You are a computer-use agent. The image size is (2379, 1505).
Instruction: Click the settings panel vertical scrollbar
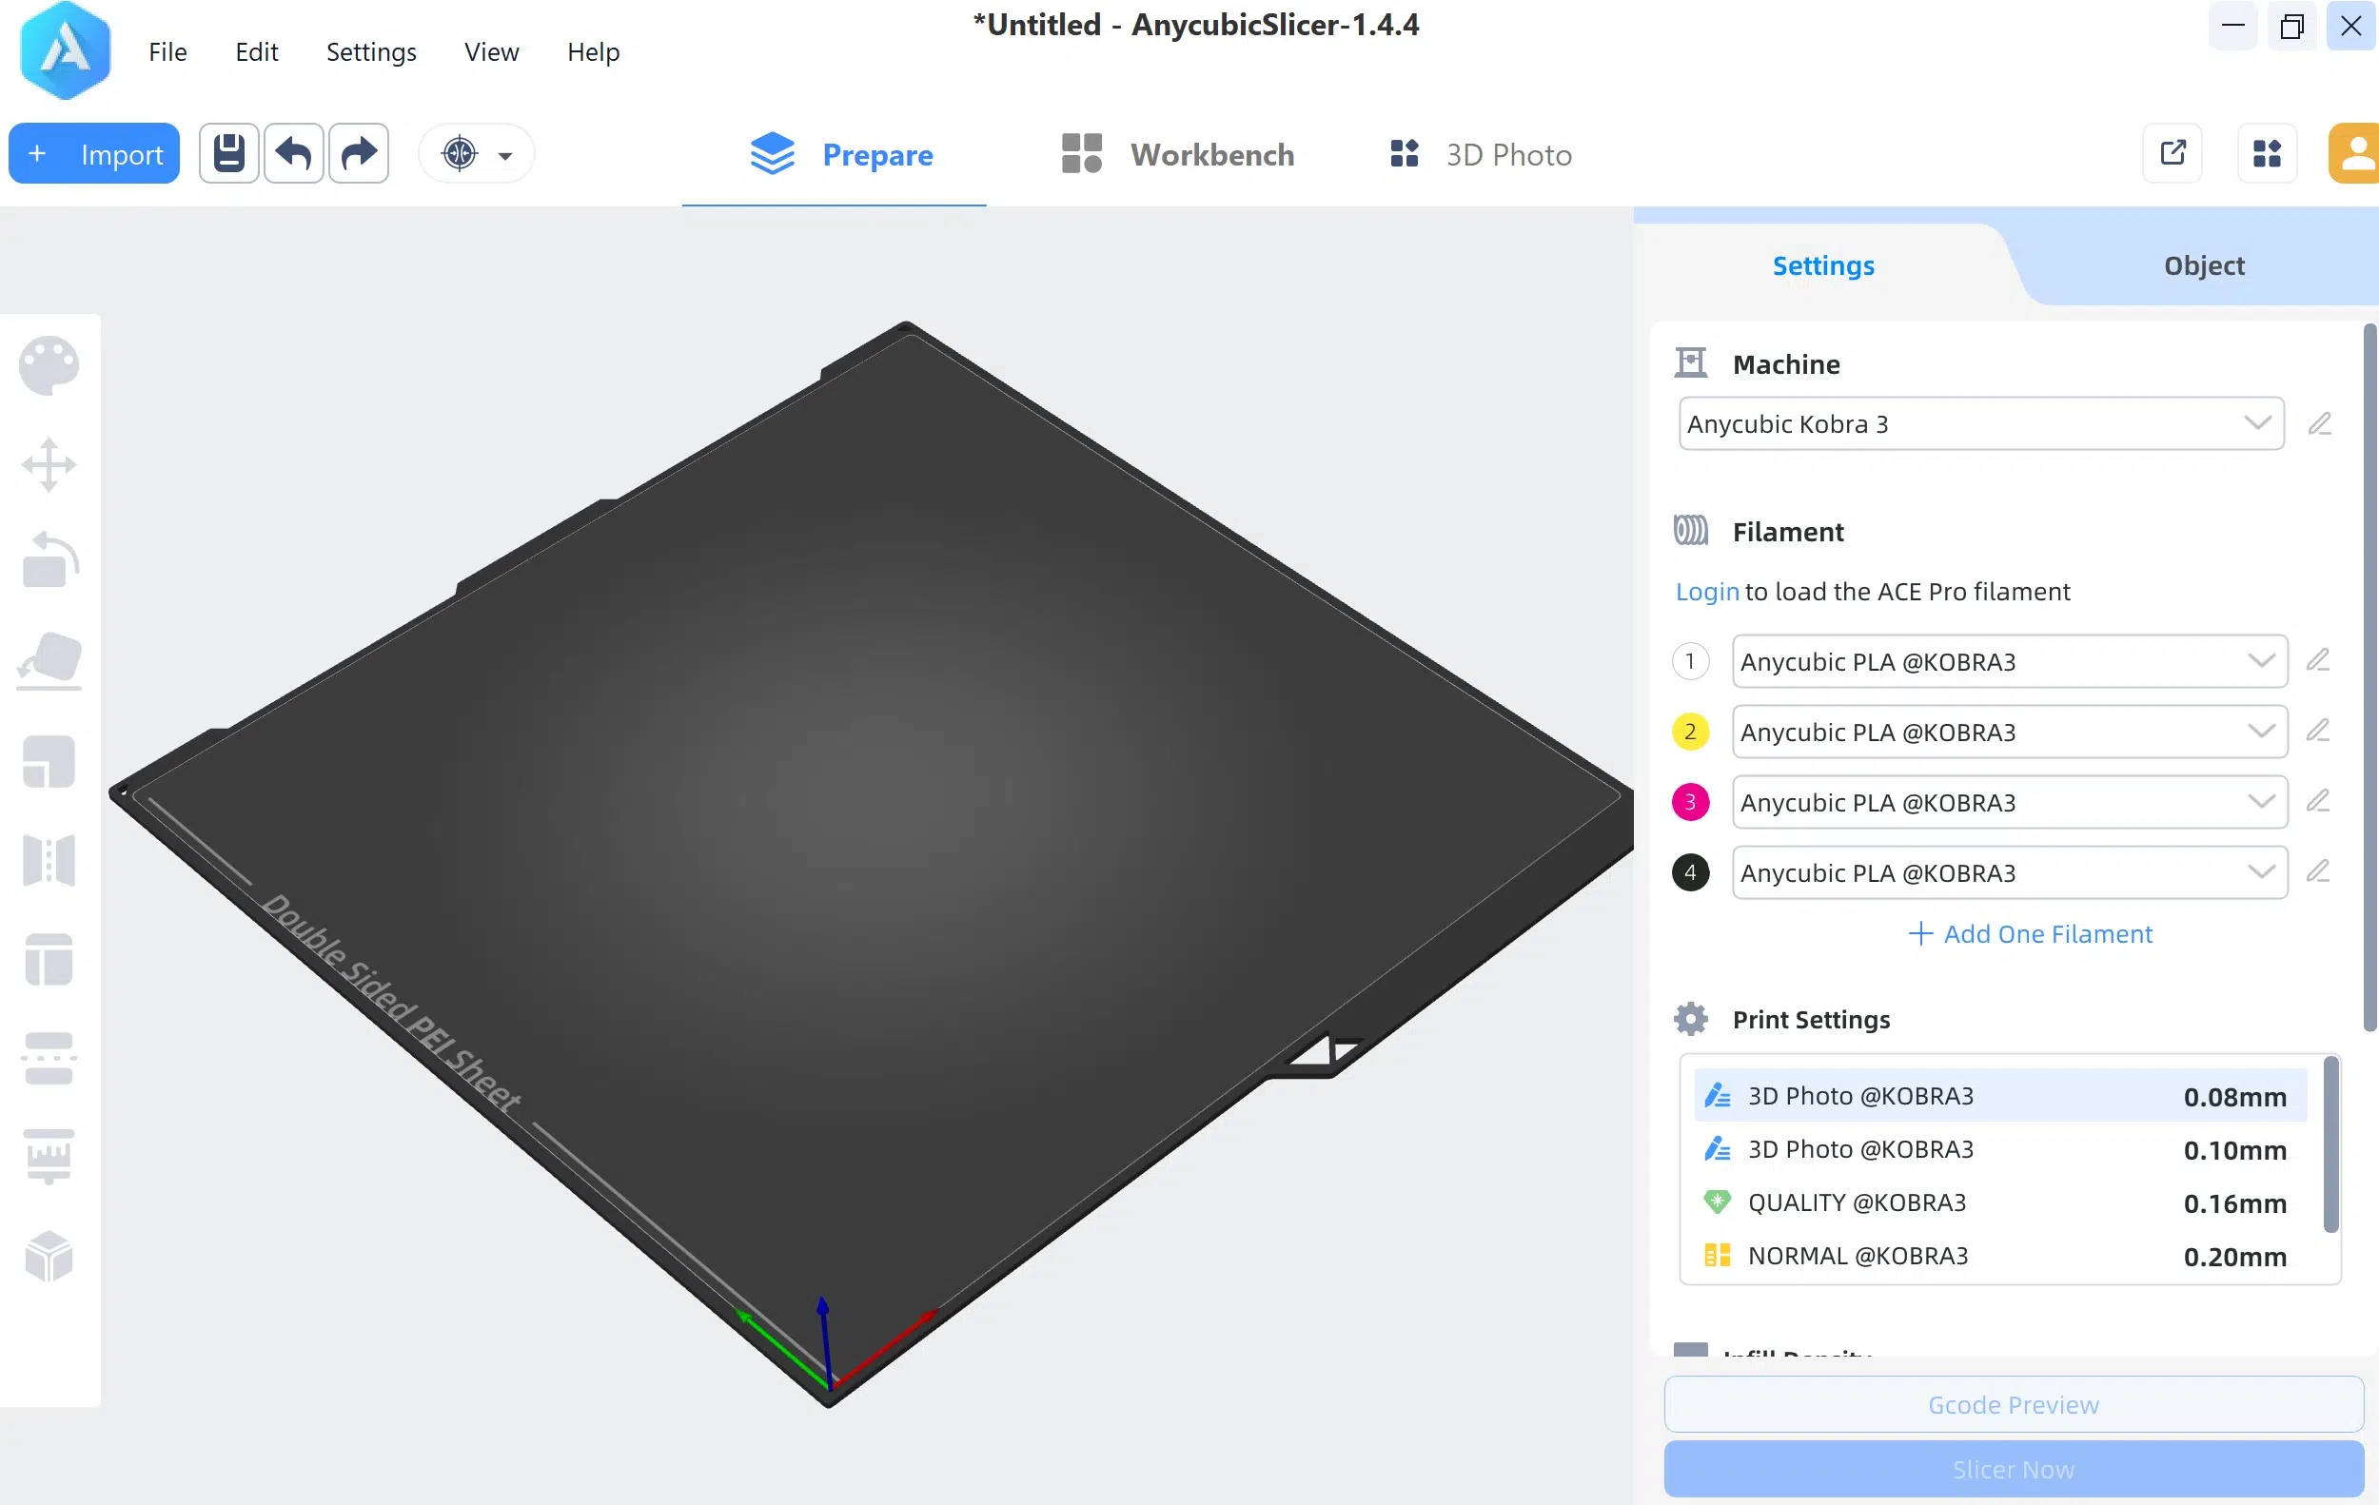pos(2369,677)
